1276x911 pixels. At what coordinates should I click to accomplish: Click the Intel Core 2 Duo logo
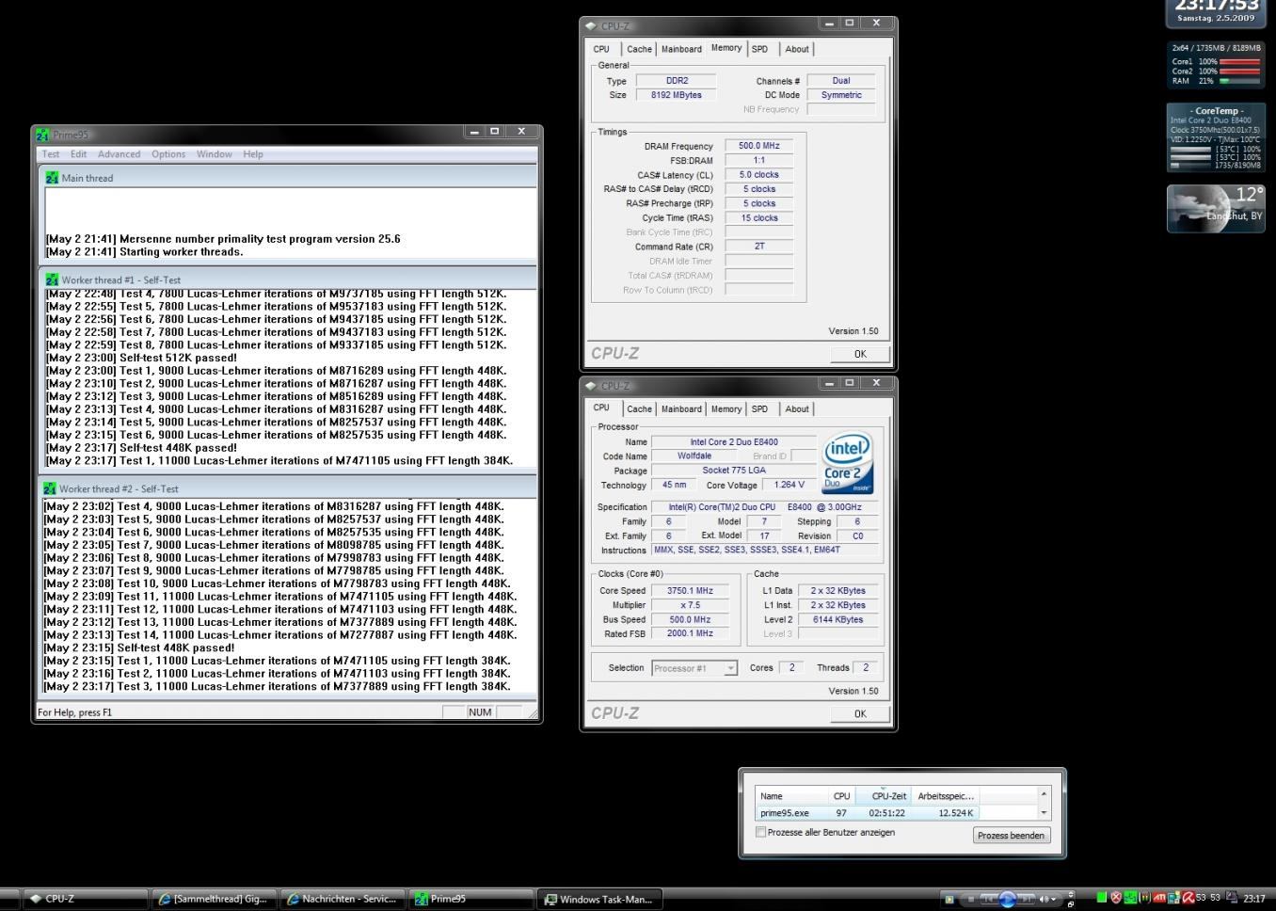click(848, 463)
